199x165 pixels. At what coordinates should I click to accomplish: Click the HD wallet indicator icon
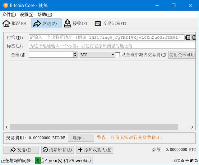pos(187,161)
